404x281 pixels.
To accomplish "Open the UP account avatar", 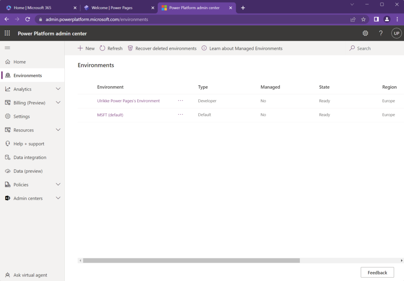I will tap(396, 33).
